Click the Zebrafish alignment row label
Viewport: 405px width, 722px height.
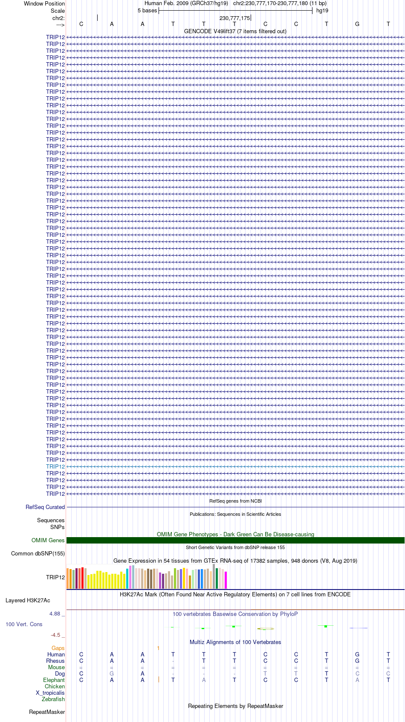53,699
